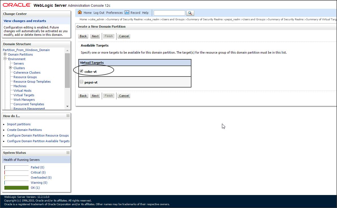Click the bottom Back button
The image size is (337, 208).
[x=83, y=96]
